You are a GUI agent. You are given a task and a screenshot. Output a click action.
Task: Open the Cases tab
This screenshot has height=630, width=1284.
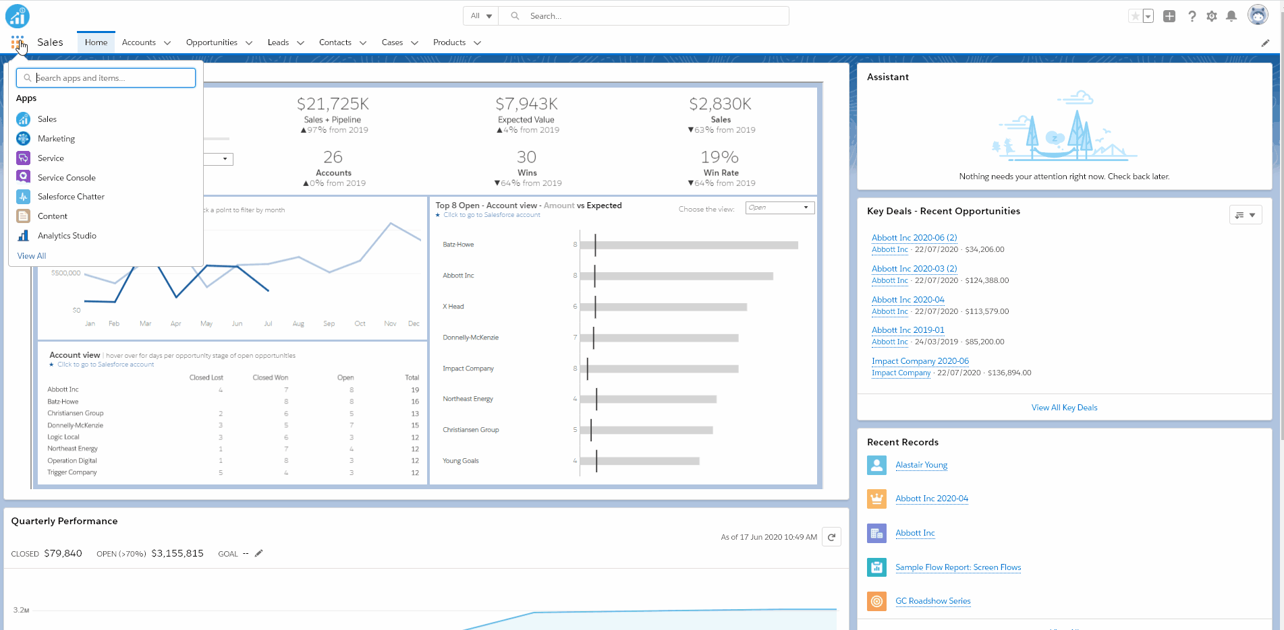tap(392, 42)
